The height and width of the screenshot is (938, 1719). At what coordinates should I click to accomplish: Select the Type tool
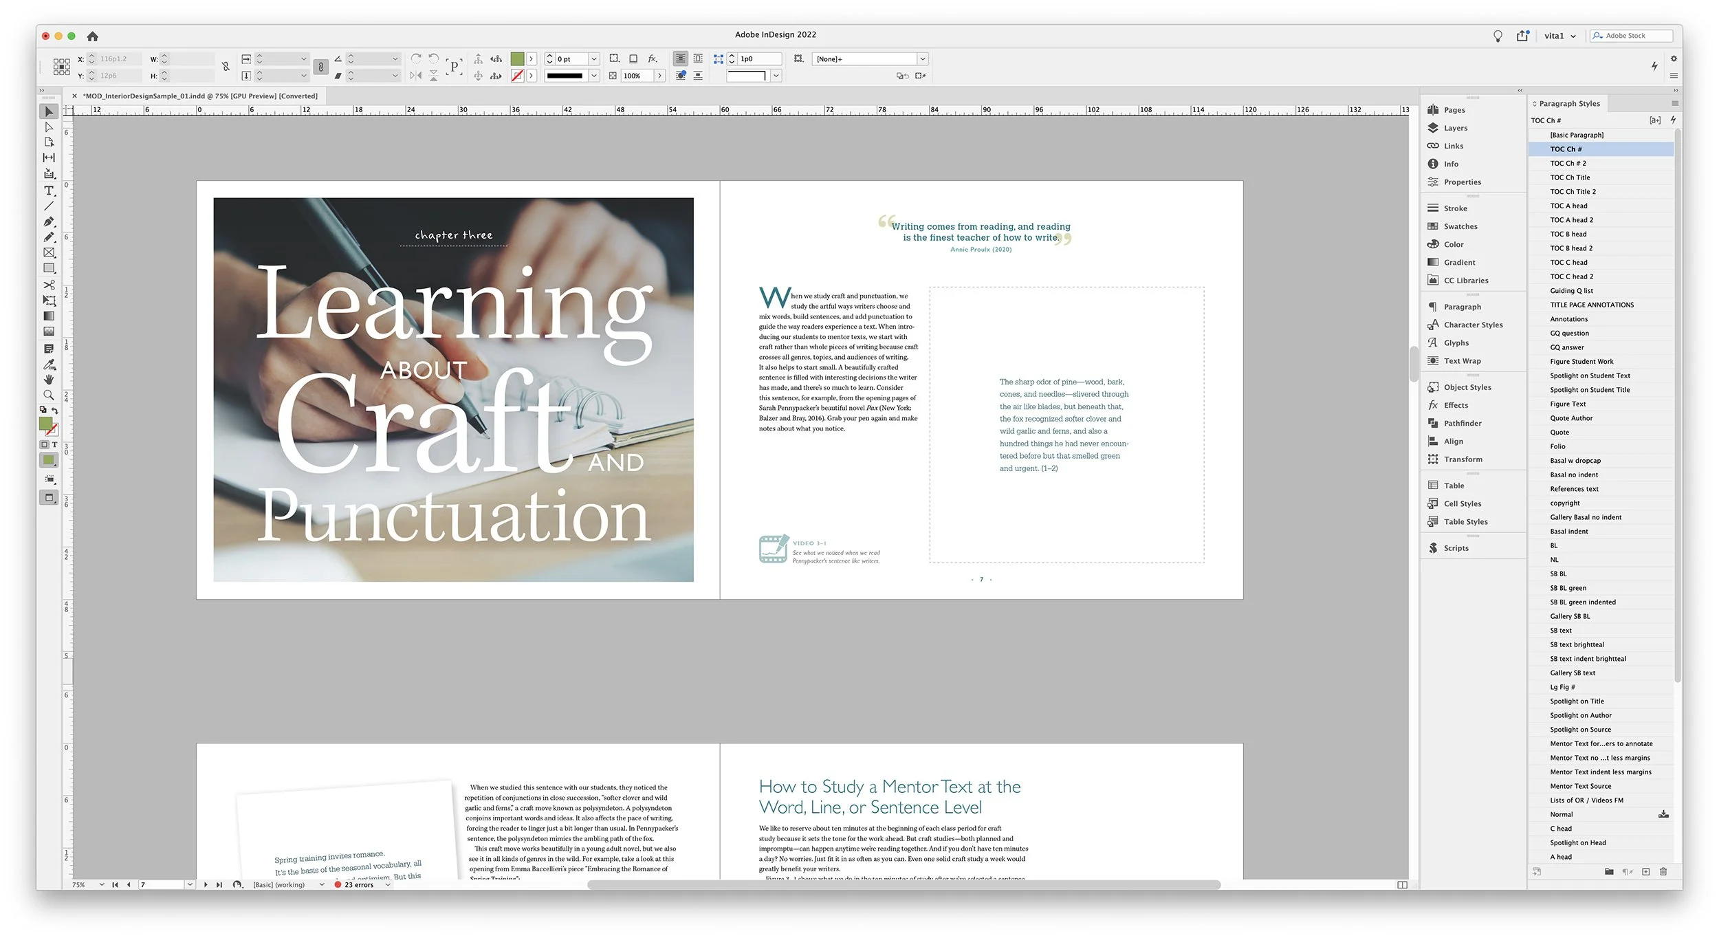tap(49, 190)
